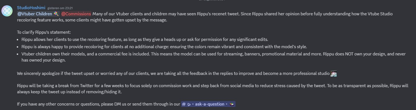Click the hash symbol in the channel mention
416x110 pixels.
(184, 104)
